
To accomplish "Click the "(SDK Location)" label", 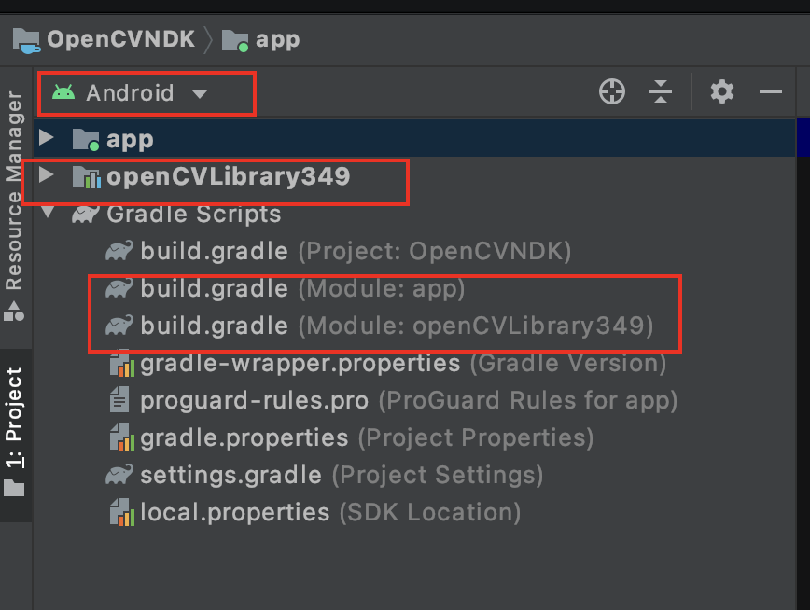I will coord(430,513).
